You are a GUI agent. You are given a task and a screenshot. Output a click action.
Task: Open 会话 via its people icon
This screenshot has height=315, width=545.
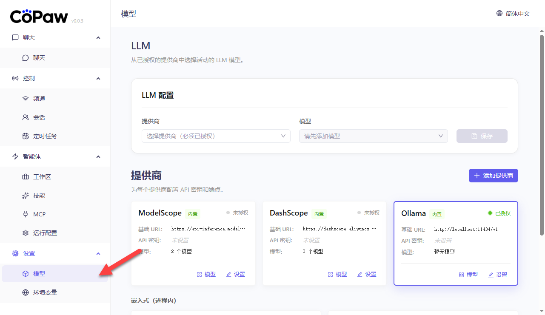(x=26, y=117)
